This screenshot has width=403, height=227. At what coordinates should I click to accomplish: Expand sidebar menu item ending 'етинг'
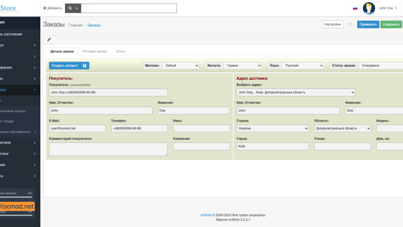click(20, 154)
